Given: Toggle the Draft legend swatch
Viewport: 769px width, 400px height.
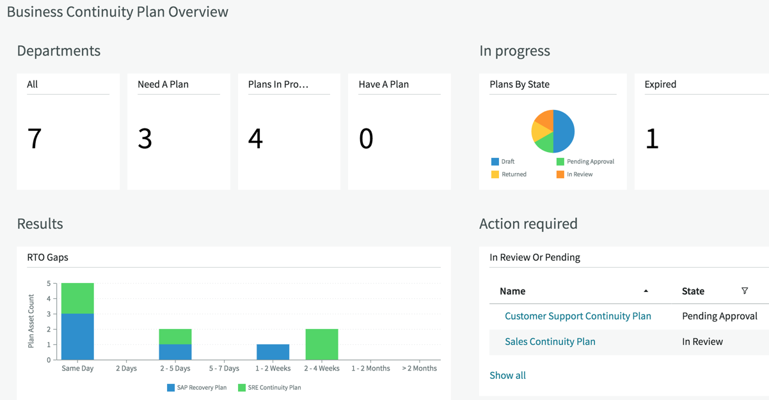Looking at the screenshot, I should [495, 162].
